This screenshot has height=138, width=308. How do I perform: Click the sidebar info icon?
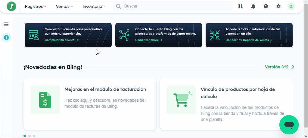click(6, 37)
